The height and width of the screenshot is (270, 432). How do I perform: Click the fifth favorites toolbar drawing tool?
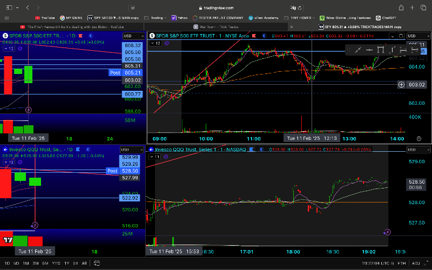point(403,50)
